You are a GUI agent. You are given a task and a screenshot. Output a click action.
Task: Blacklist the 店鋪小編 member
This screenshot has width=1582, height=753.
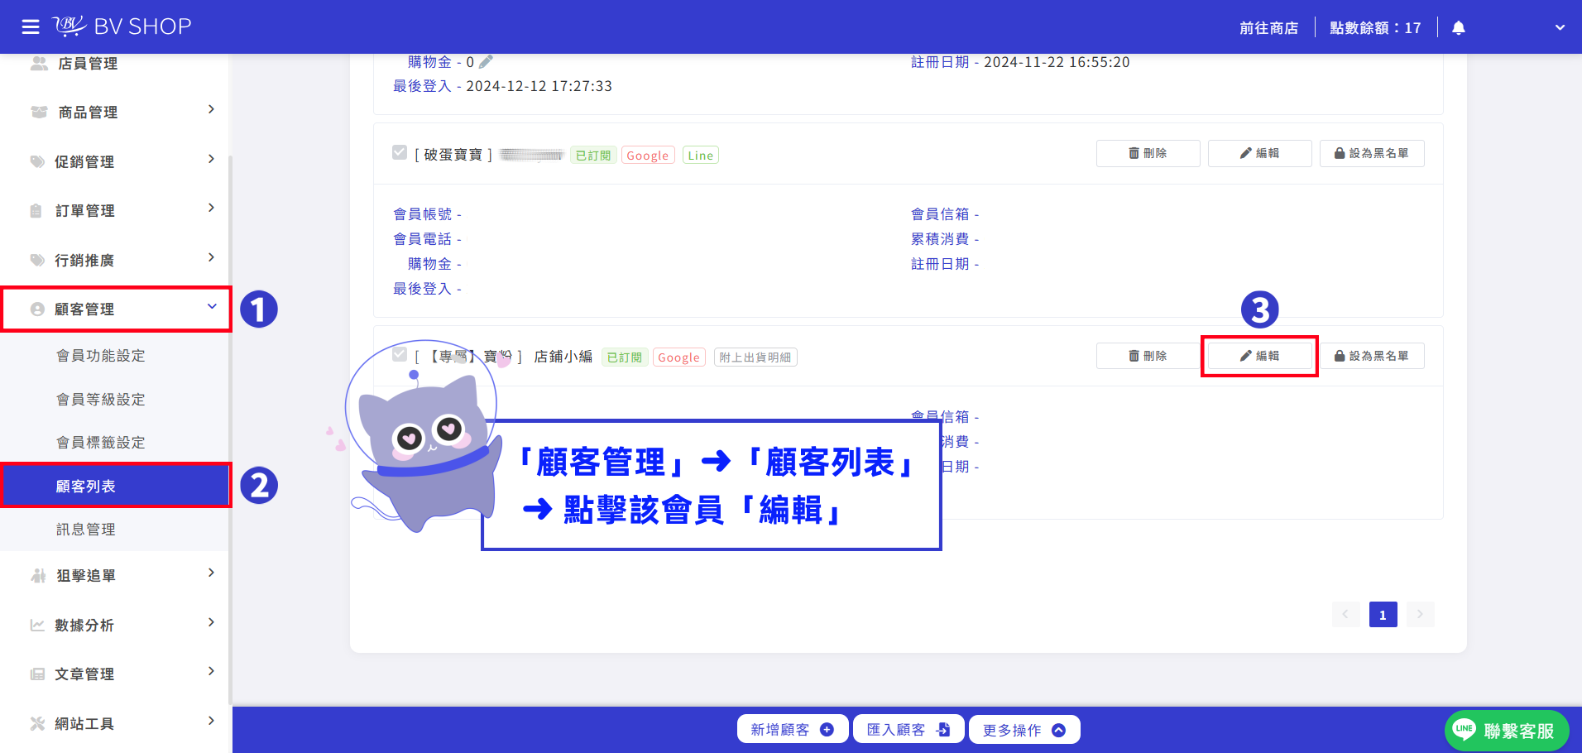click(1372, 356)
